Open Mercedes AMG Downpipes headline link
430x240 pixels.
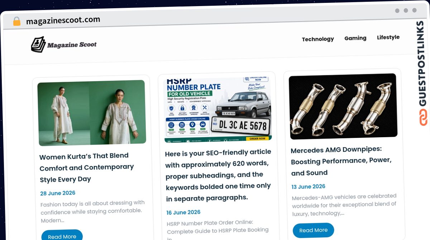[341, 161]
